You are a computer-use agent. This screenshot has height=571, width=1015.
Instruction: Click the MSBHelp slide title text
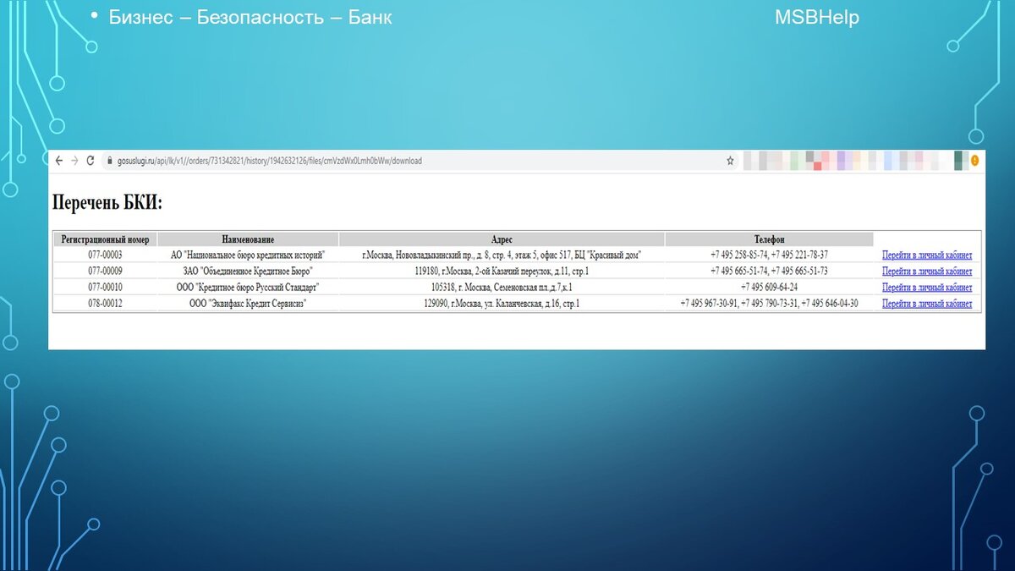pos(816,17)
